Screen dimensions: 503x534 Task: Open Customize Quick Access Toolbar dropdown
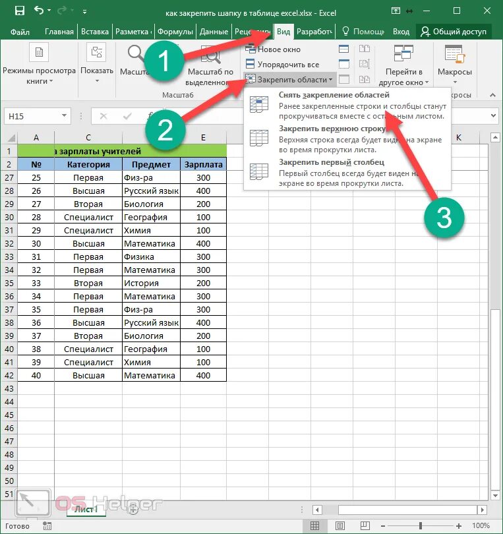tap(84, 12)
